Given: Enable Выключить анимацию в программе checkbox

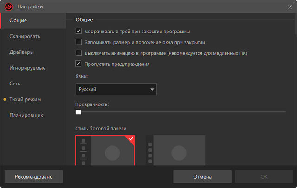Looking at the screenshot, I should [x=78, y=53].
